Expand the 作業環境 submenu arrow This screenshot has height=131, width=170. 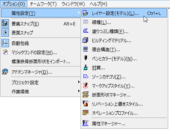pos(79,91)
